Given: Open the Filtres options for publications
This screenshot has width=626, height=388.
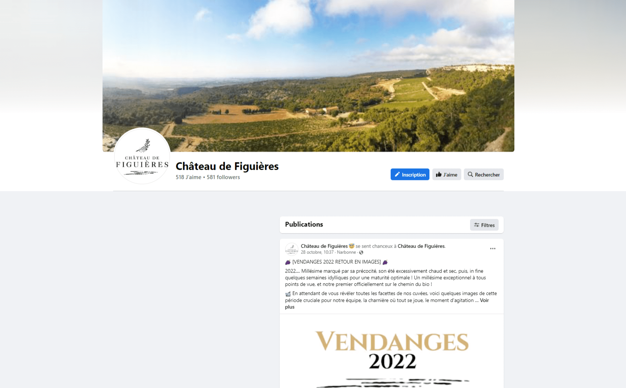Looking at the screenshot, I should [484, 225].
